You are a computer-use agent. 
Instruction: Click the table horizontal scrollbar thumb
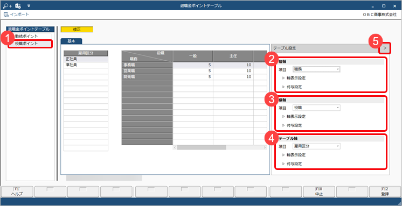202,148
